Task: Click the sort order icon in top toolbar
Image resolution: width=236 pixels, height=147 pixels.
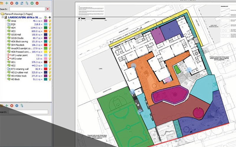Action: 27,3
